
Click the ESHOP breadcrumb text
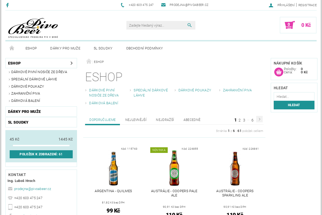coord(99,62)
